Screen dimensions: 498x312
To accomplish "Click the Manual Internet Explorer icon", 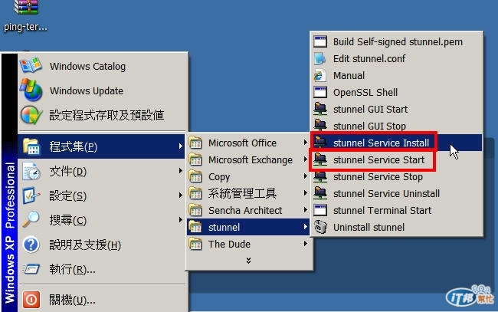I will (x=320, y=75).
